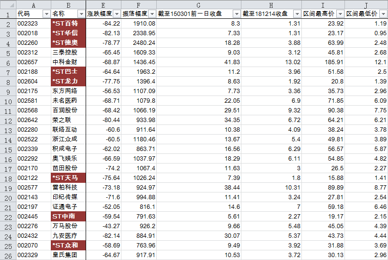388x260 pixels.
Task: Click cell 皇氏集团
Action: click(x=69, y=255)
